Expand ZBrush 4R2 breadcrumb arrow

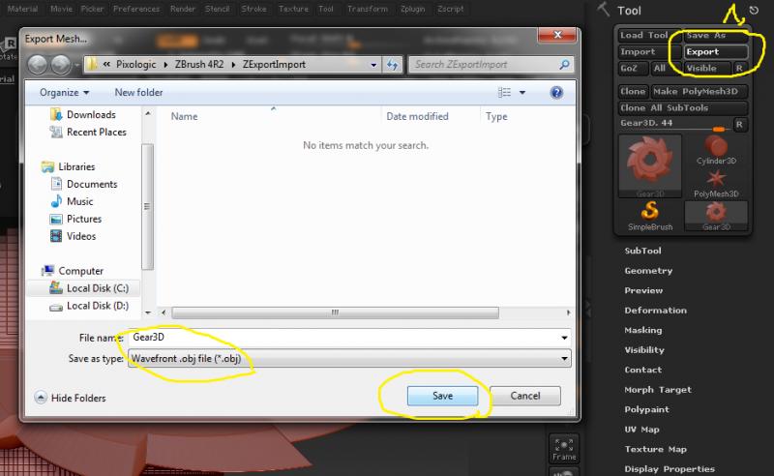[233, 65]
